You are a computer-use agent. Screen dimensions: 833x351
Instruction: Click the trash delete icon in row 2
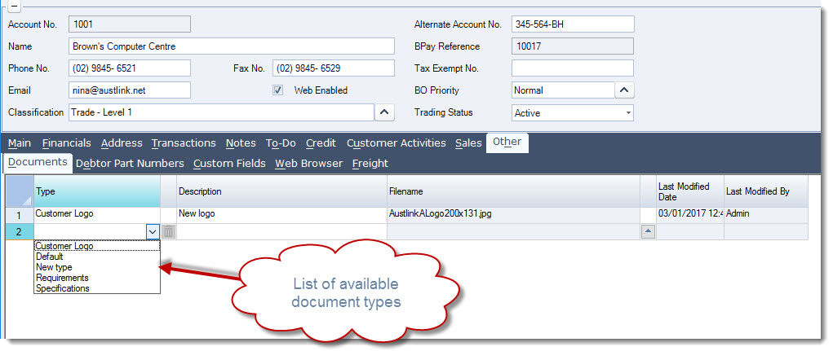coord(168,232)
